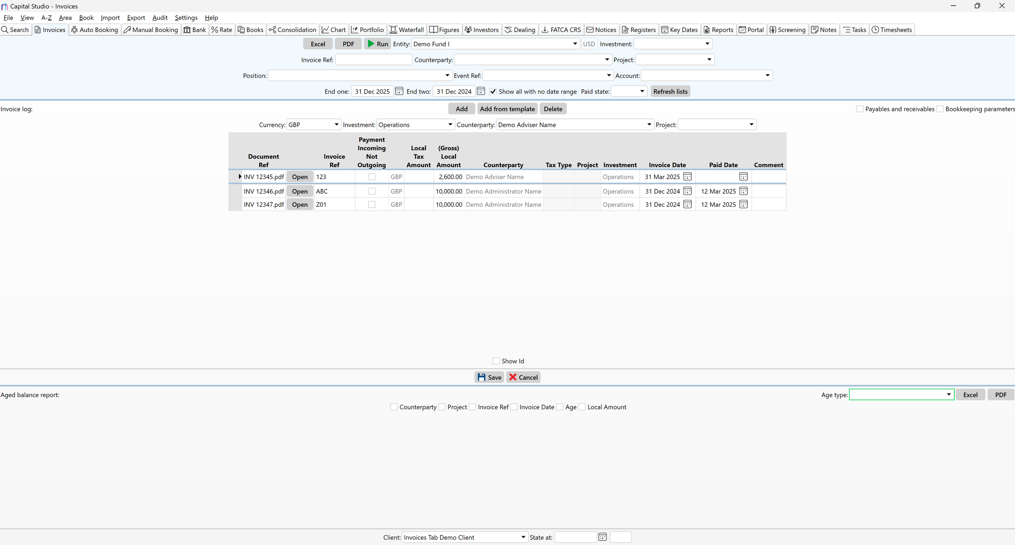The image size is (1015, 545).
Task: Open the Currency dropdown showing GBP
Action: 336,124
